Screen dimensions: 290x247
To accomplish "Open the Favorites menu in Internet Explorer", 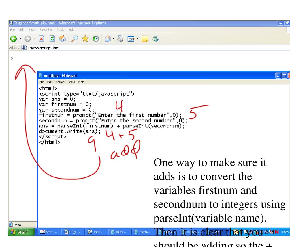I will 46,30.
